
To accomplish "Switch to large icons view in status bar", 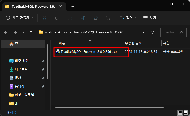I will click(x=186, y=113).
